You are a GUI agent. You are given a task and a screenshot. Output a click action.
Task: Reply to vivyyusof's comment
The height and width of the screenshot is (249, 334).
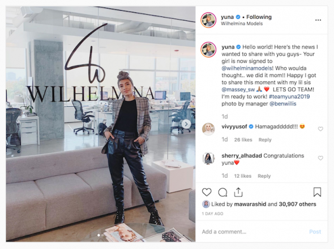(265, 140)
